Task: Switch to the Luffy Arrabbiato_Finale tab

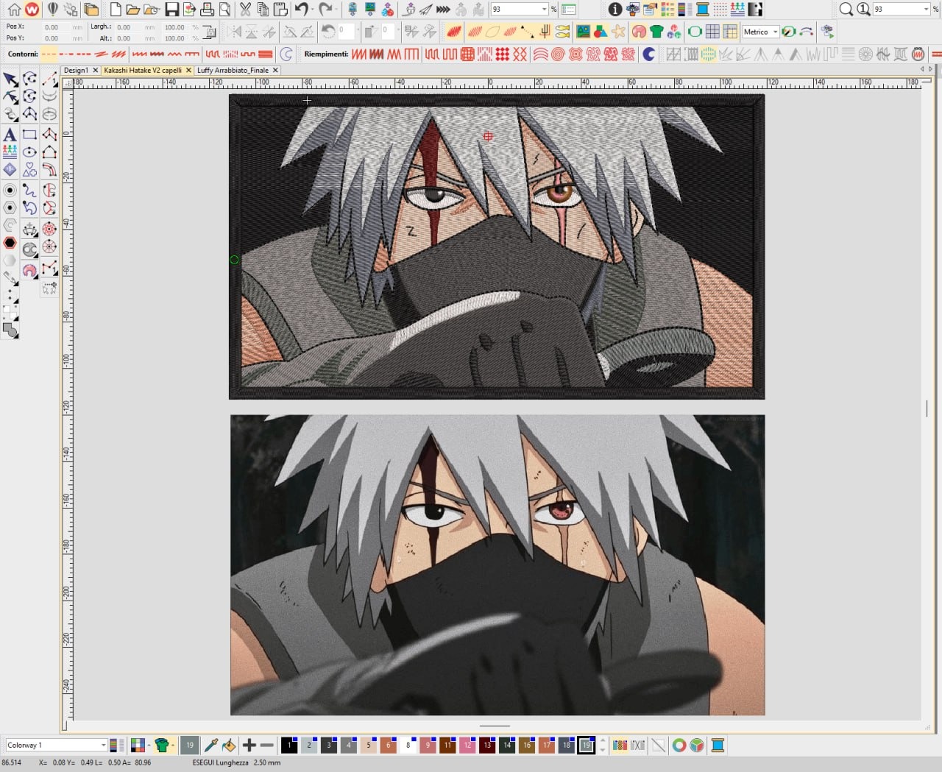Action: pos(233,70)
